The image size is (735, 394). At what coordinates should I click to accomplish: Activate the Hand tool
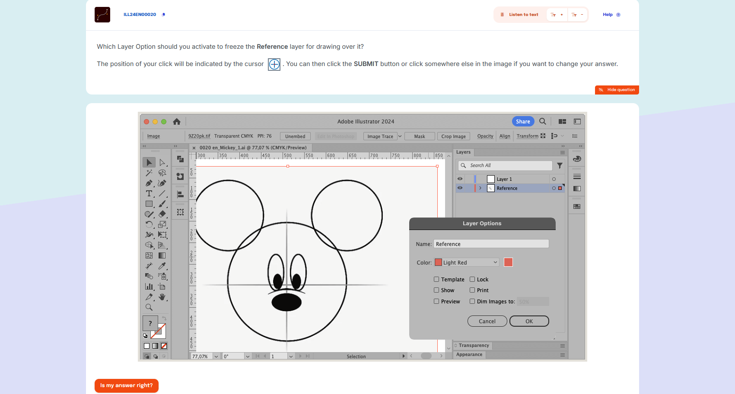coord(162,297)
